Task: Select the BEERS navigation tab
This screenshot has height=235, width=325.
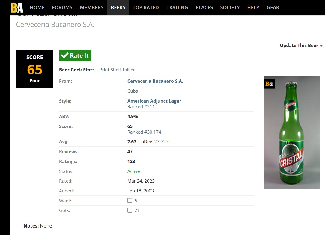Action: point(118,7)
